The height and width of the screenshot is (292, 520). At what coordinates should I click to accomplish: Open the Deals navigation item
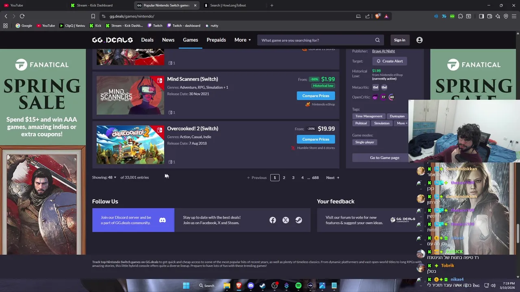pyautogui.click(x=147, y=40)
